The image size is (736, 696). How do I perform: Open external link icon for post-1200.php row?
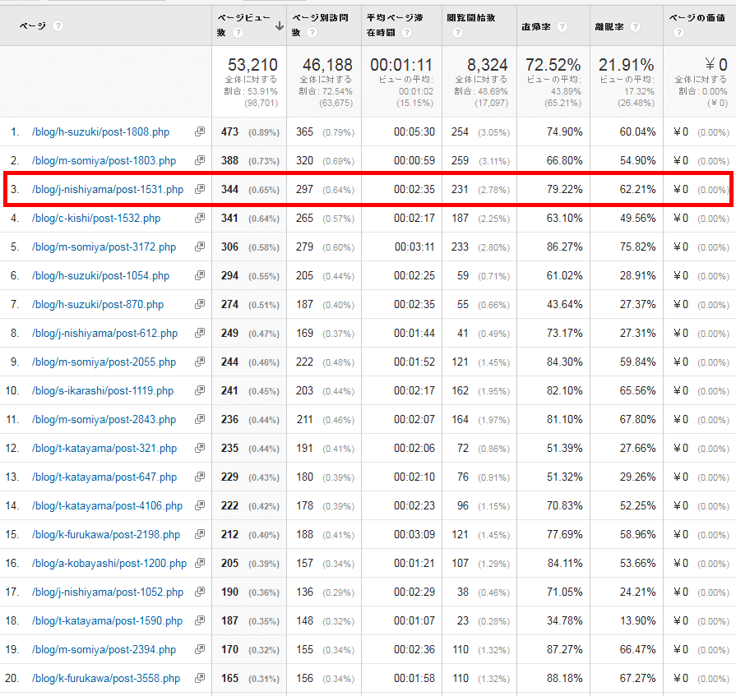coord(199,564)
